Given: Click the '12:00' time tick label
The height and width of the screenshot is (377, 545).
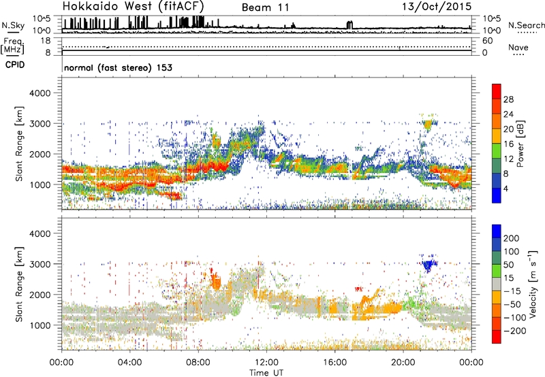Looking at the screenshot, I should coord(266,363).
